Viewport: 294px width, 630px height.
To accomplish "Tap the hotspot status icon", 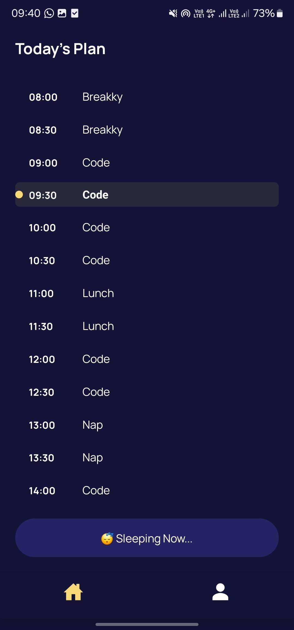I will tap(186, 13).
